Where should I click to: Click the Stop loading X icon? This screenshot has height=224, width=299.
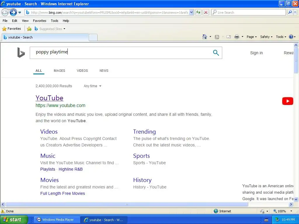206,13
